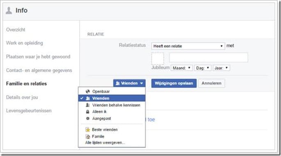Screen dimensions: 281x156
Task: Open Contact- en algemene gegevens
Action: [39, 70]
